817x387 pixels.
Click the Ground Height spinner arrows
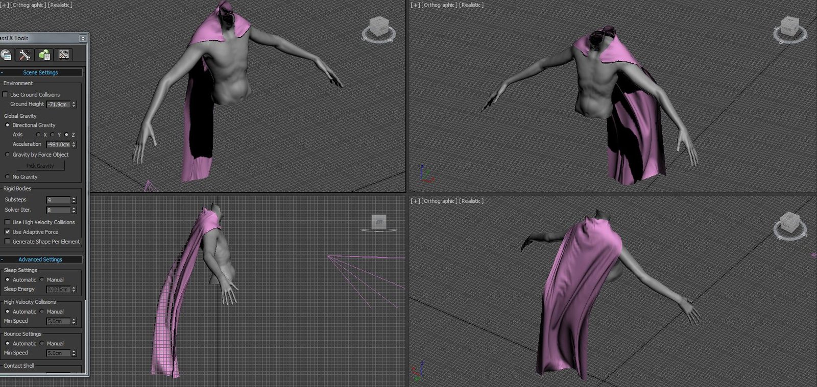(x=74, y=105)
